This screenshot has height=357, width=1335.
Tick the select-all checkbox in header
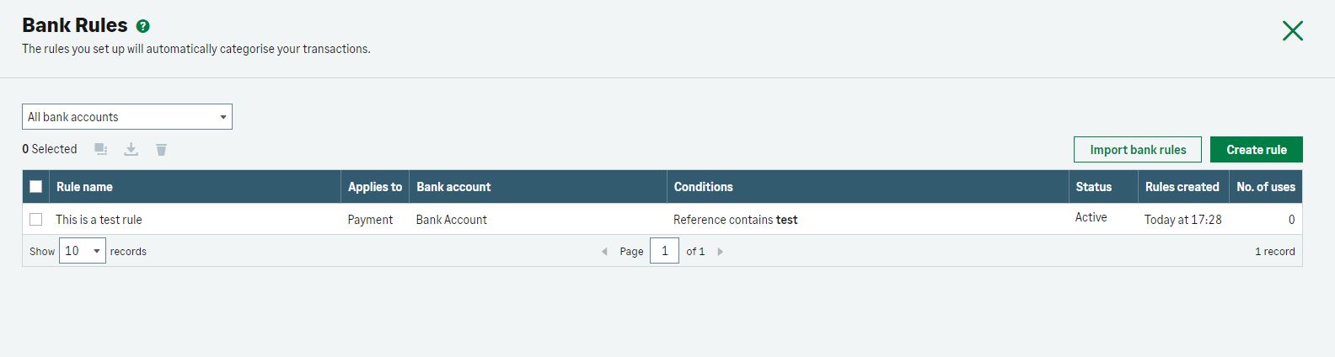pyautogui.click(x=36, y=187)
